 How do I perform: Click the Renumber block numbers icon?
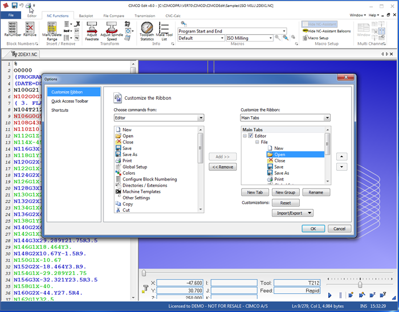click(13, 27)
